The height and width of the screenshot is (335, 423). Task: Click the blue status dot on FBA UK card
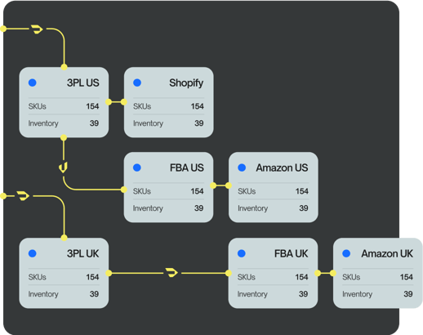(242, 253)
